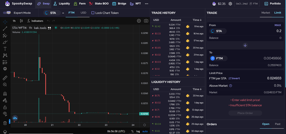Show Above Market help tooltip icon
Image resolution: width=286 pixels, height=134 pixels.
tap(231, 85)
